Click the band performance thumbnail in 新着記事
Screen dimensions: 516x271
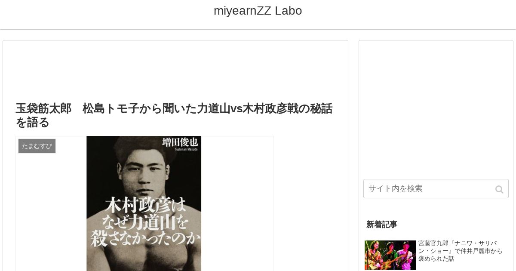click(x=390, y=255)
